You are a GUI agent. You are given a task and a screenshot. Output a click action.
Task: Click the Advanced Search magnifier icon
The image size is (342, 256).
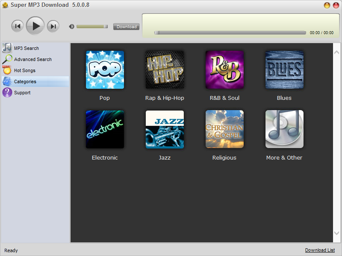coord(7,59)
